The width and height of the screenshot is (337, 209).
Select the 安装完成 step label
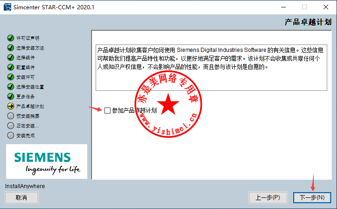26,136
